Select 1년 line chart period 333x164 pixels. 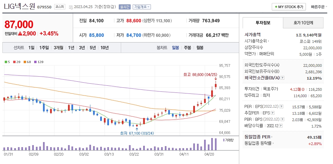pos(71,48)
